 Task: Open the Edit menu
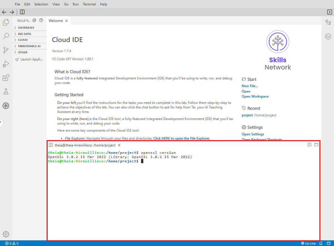27,4
